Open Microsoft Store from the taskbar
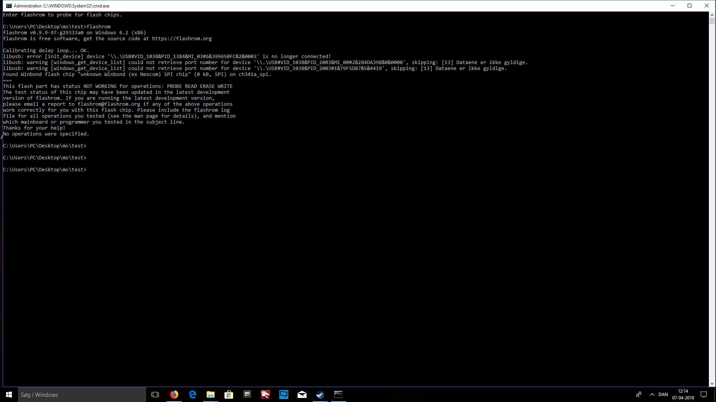The width and height of the screenshot is (716, 402). (229, 395)
